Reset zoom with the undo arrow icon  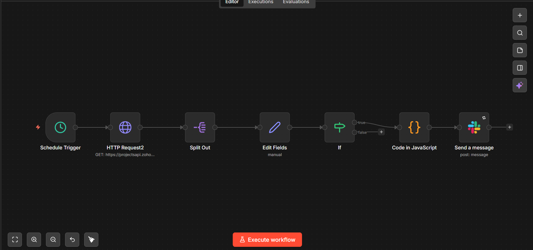72,239
